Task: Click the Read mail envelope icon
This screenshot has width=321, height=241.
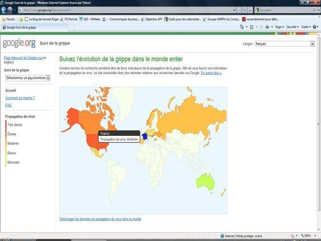Action: 261,27
